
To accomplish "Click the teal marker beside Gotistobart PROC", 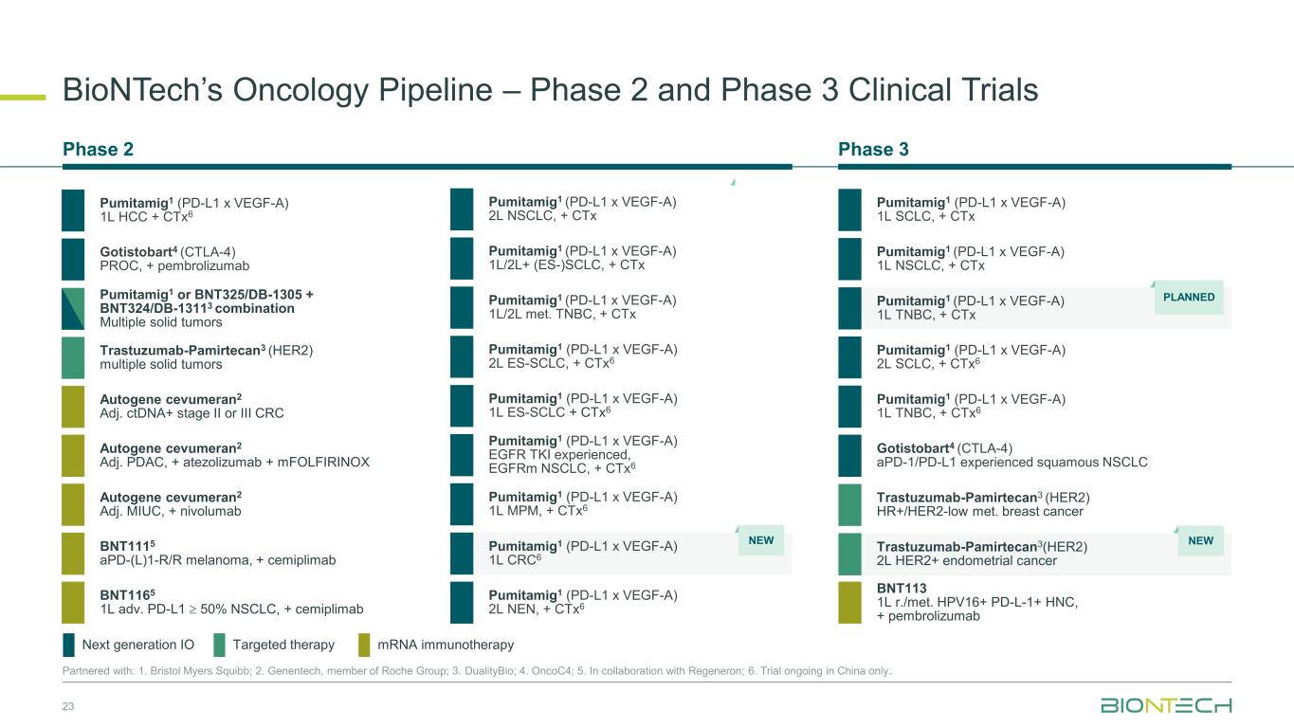I will click(x=73, y=259).
